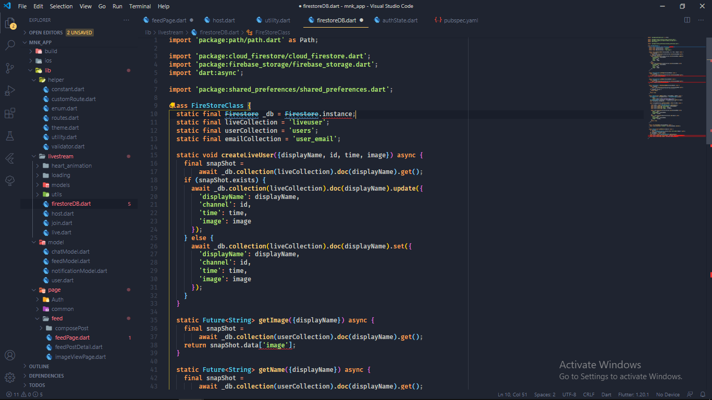This screenshot has height=400, width=712.
Task: Open the Selection menu
Action: [x=61, y=6]
